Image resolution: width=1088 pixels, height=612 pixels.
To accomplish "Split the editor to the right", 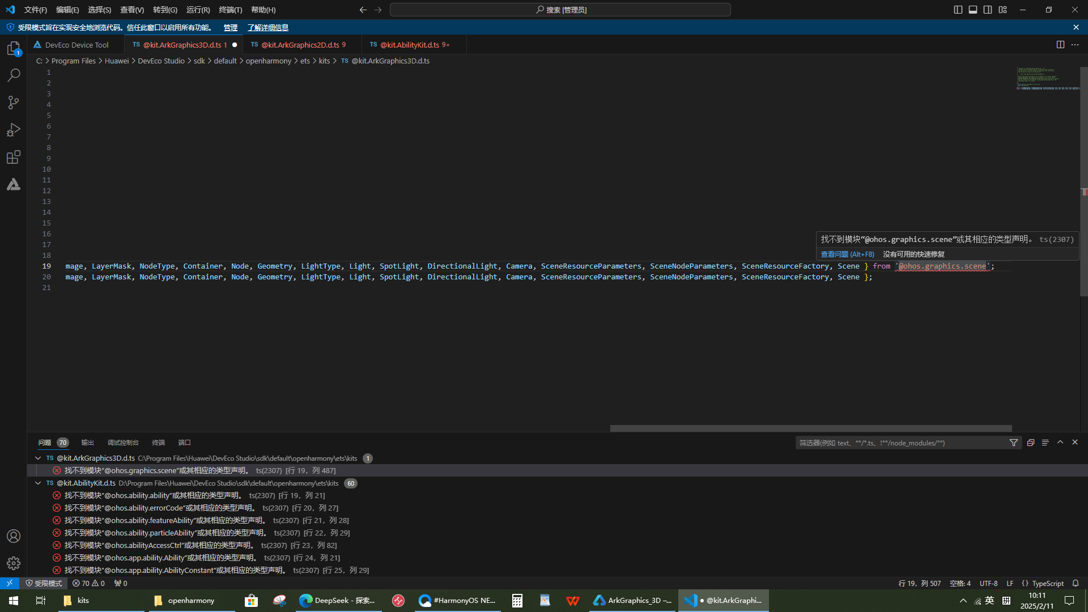I will (1060, 45).
